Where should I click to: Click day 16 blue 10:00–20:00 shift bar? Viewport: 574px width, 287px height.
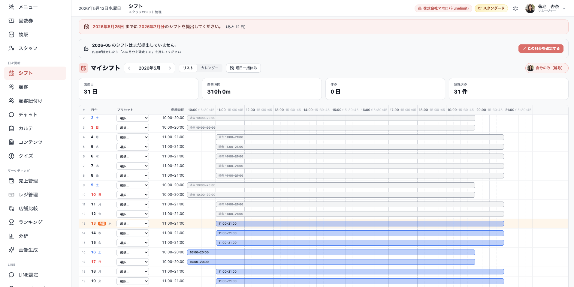[331, 253]
